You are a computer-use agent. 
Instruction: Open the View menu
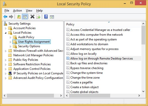[x=29, y=11]
